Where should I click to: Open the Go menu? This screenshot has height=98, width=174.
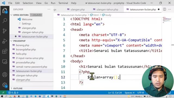(x=46, y=3)
